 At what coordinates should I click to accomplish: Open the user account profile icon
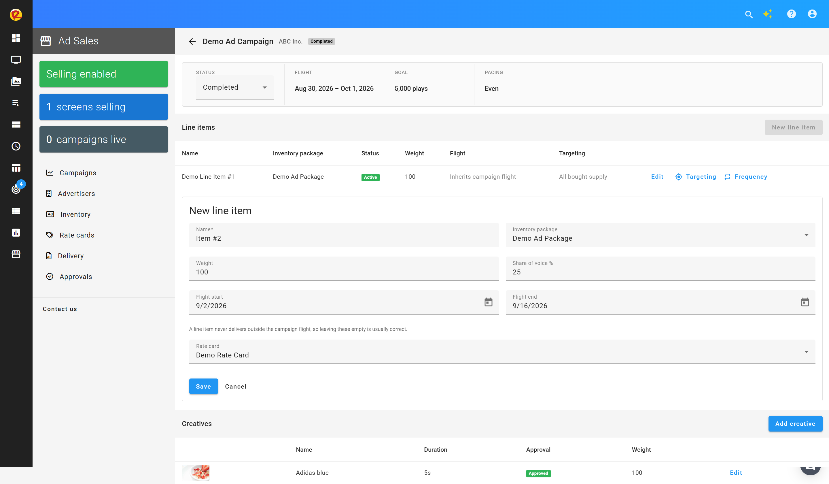coord(812,14)
